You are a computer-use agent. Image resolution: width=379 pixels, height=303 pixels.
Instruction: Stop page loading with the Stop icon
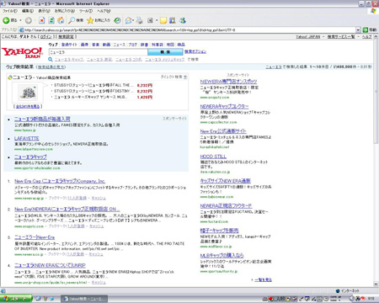42,20
